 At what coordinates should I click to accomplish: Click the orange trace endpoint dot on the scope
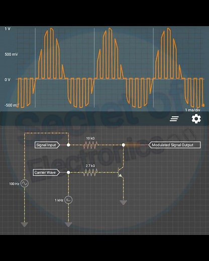click(x=203, y=105)
